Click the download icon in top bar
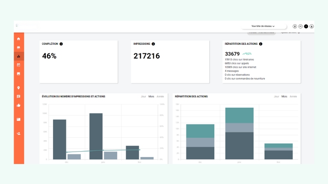The width and height of the screenshot is (328, 184). (x=295, y=26)
